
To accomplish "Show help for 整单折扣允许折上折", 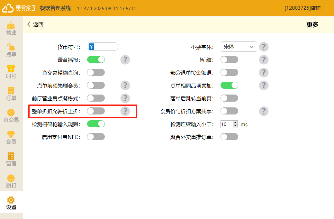I will pos(125,111).
